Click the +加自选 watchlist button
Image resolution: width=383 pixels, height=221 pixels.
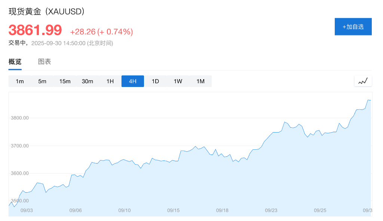point(353,27)
